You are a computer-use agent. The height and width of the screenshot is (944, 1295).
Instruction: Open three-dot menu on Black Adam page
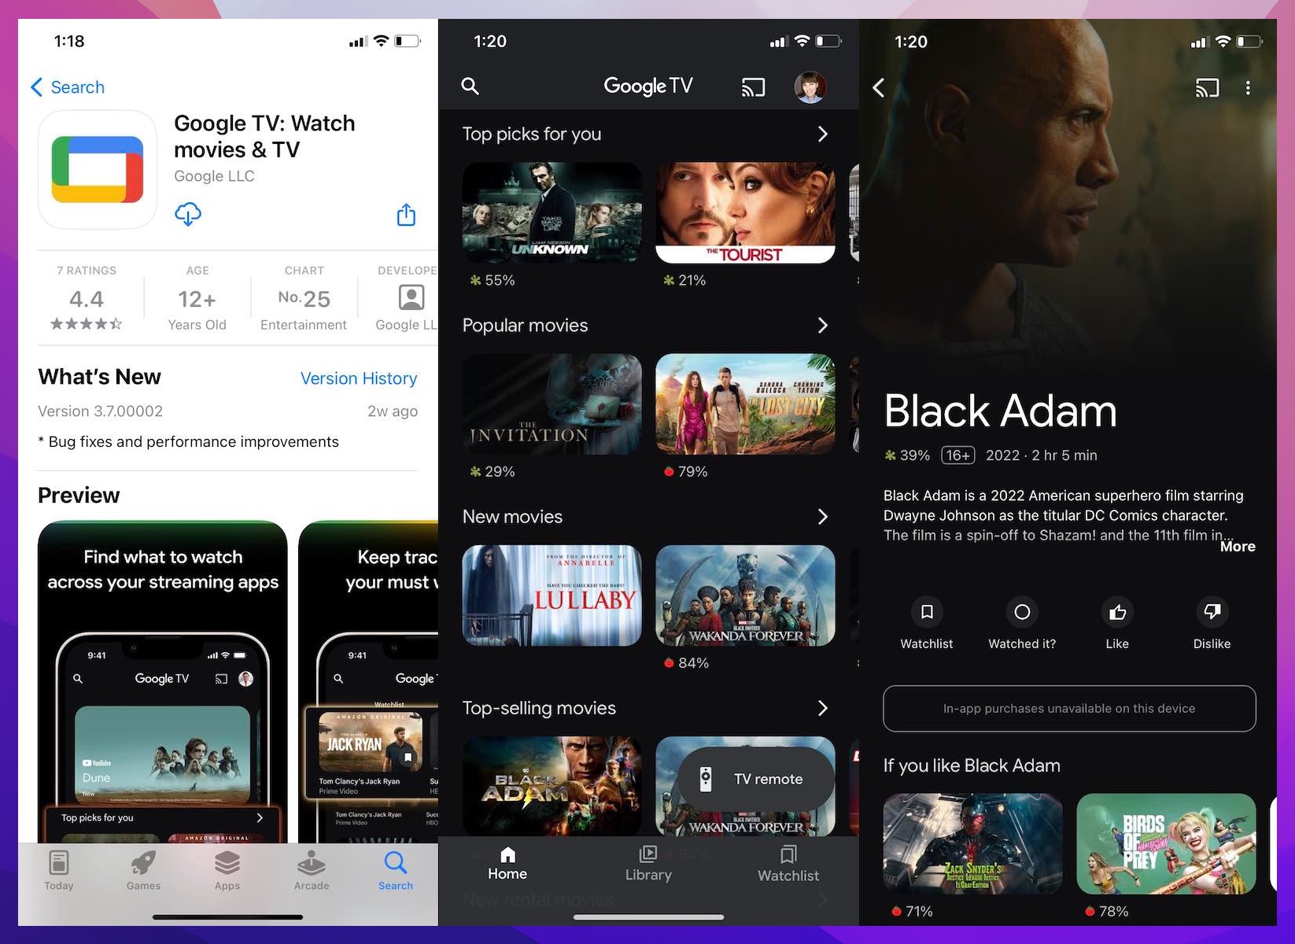click(x=1248, y=87)
